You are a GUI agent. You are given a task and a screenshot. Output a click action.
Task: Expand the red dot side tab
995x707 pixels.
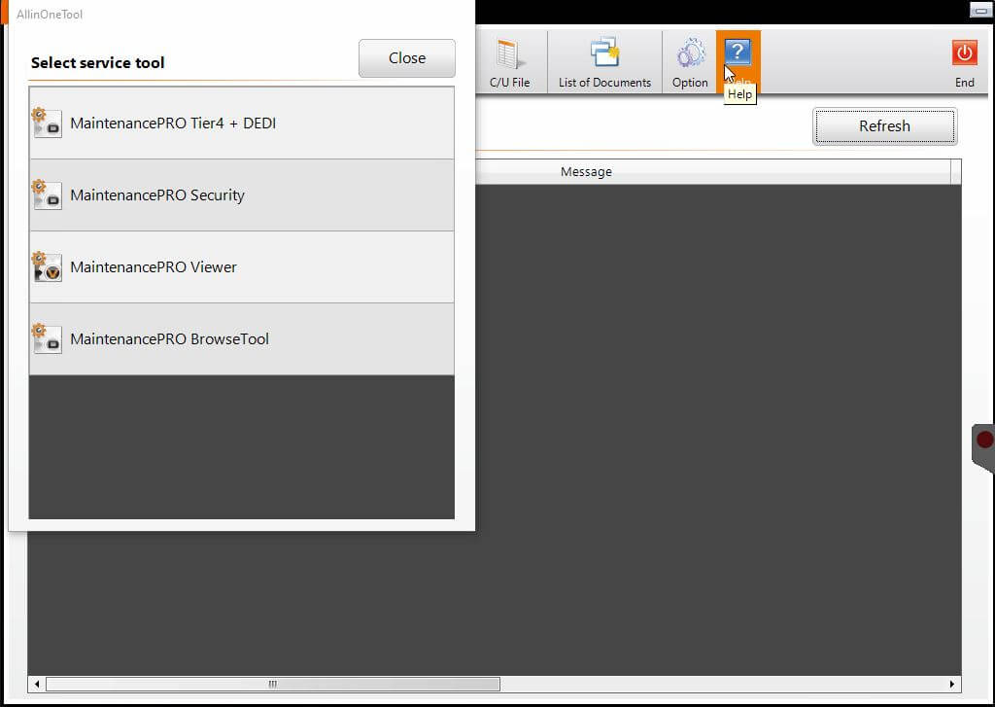[x=983, y=441]
